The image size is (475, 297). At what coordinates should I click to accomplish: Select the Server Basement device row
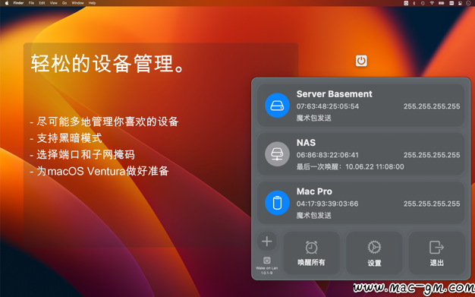pyautogui.click(x=360, y=106)
